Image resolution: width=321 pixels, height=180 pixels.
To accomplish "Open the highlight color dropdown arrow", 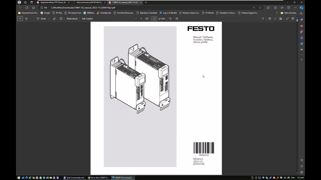I will point(30,18).
